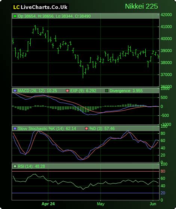
Task: Click the RSI 80 overbought level label
Action: point(163,171)
